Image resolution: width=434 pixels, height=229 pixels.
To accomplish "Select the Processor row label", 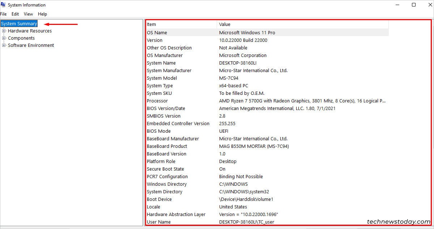I will click(157, 101).
